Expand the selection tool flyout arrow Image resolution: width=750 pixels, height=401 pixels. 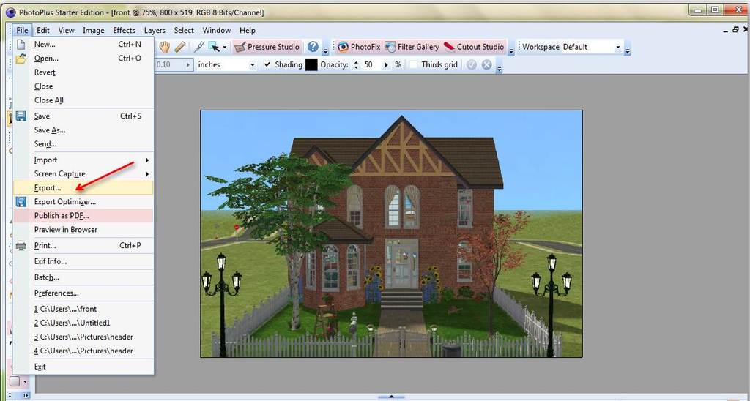224,47
